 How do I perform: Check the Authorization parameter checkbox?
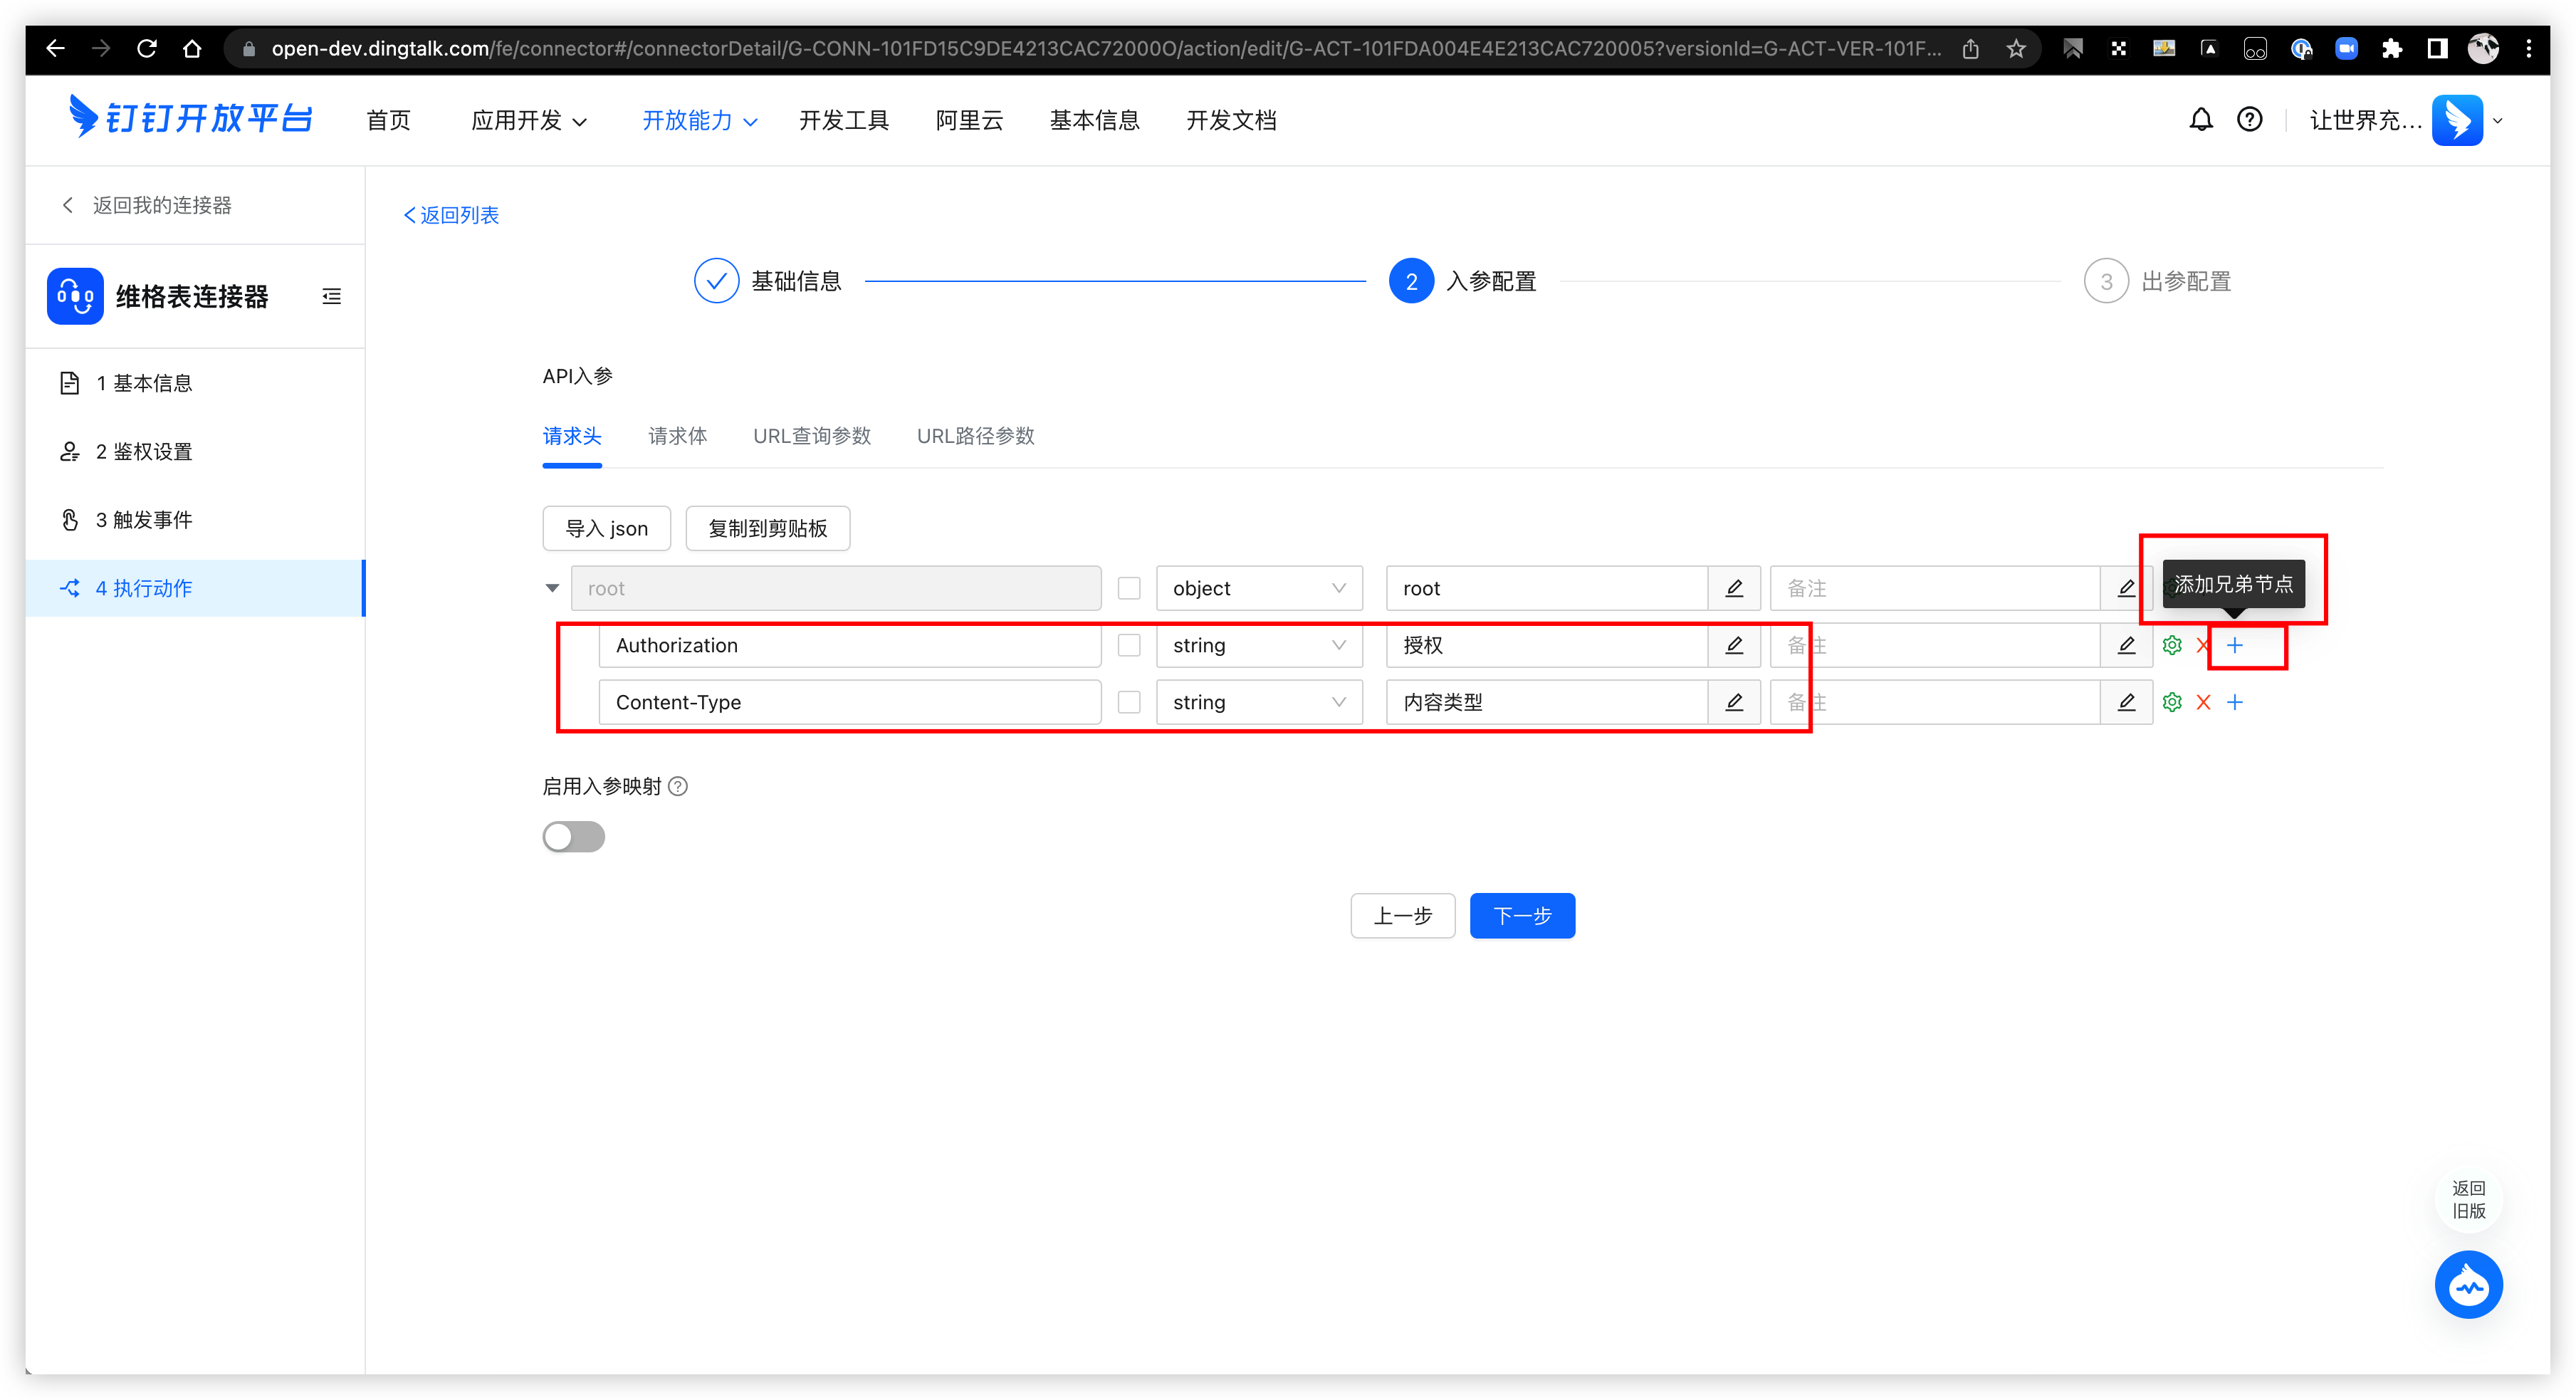click(1129, 645)
